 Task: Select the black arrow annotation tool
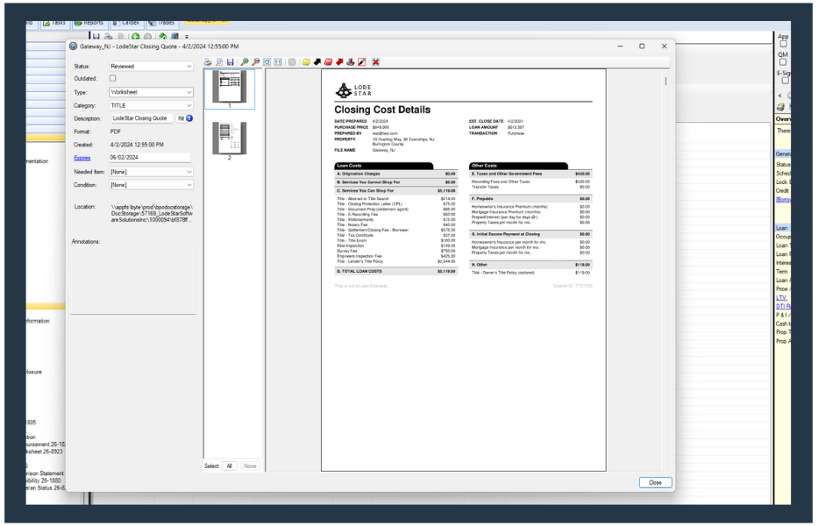click(x=317, y=62)
